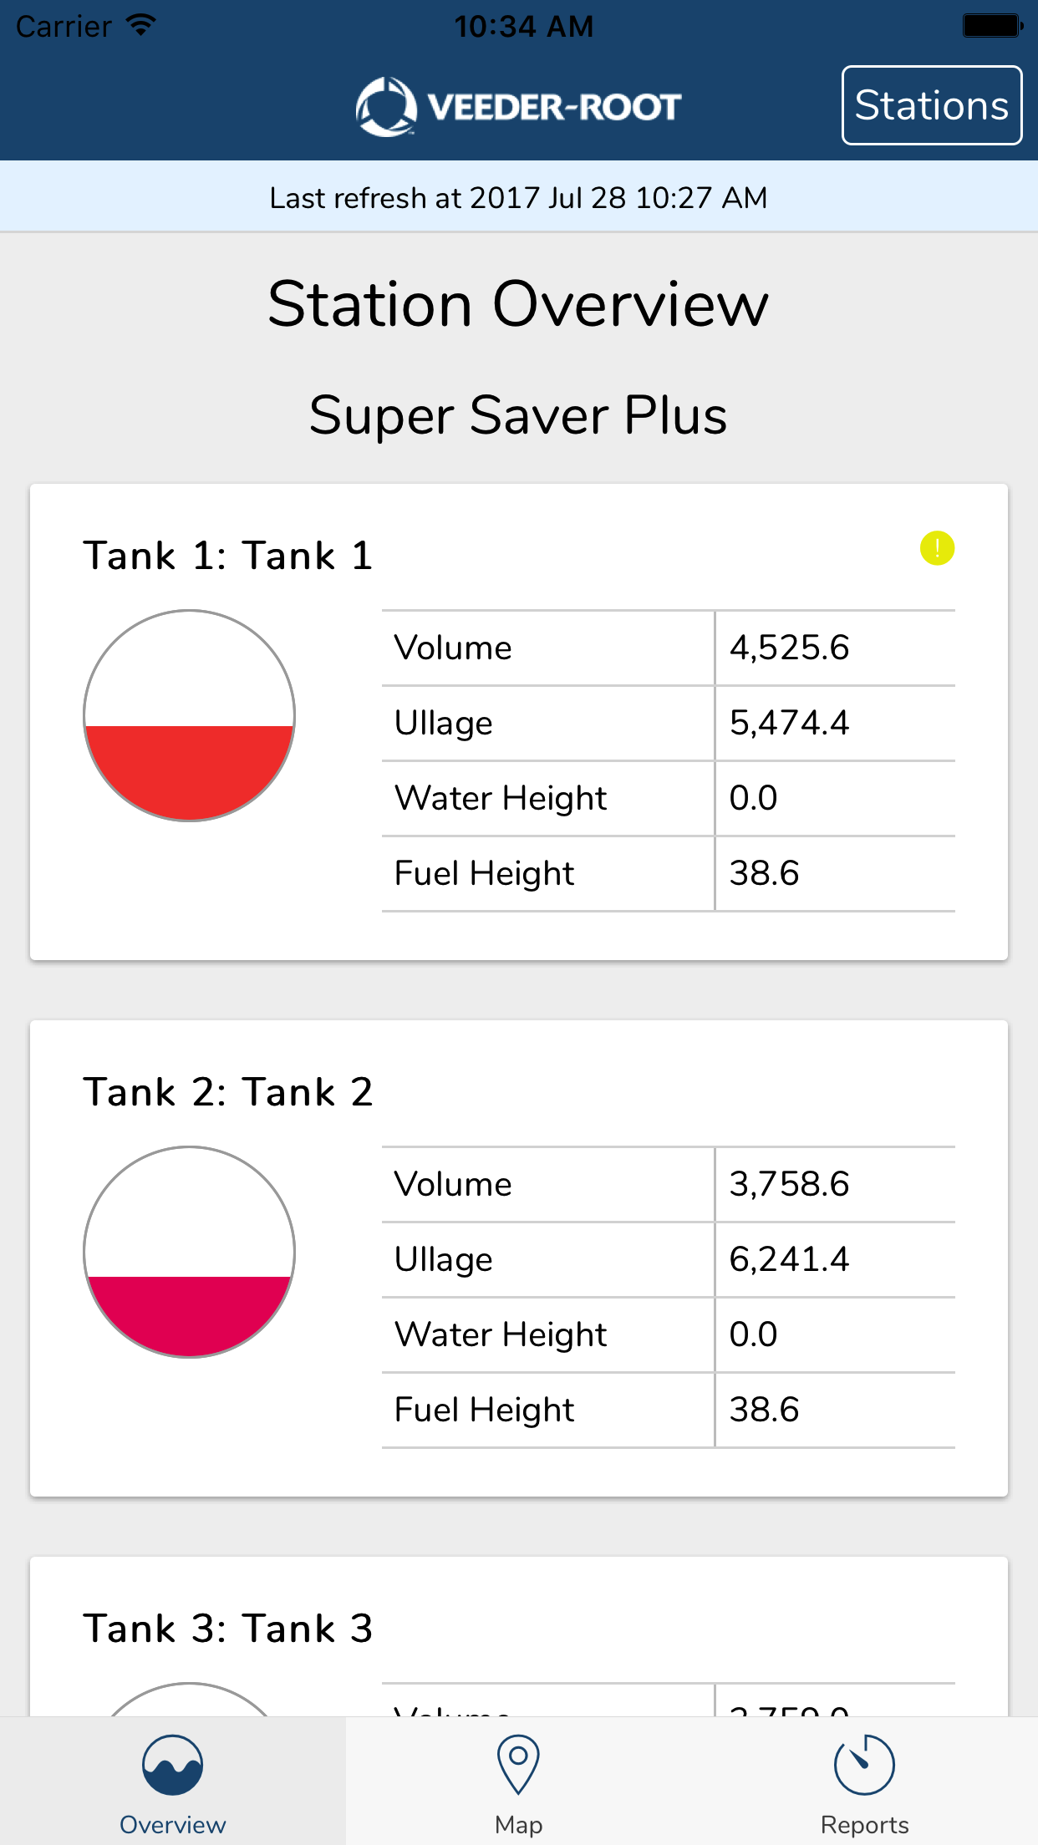Viewport: 1038px width, 1845px height.
Task: Open the Tank 3: Tank 3 card title
Action: [228, 1629]
